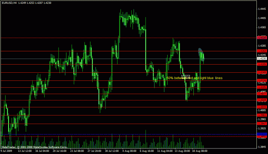Viewport: 268px width, 154px height.
Task: Click the 1.3925 price scale value
Action: 262,128
